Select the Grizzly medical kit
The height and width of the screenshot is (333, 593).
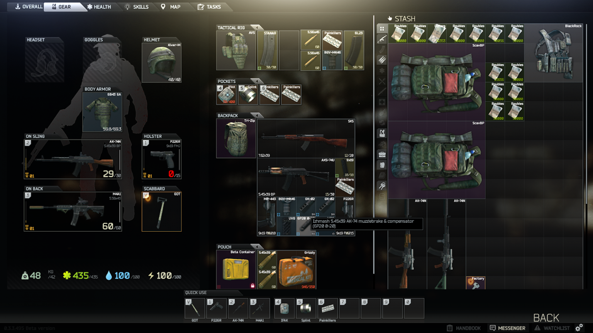pyautogui.click(x=297, y=269)
